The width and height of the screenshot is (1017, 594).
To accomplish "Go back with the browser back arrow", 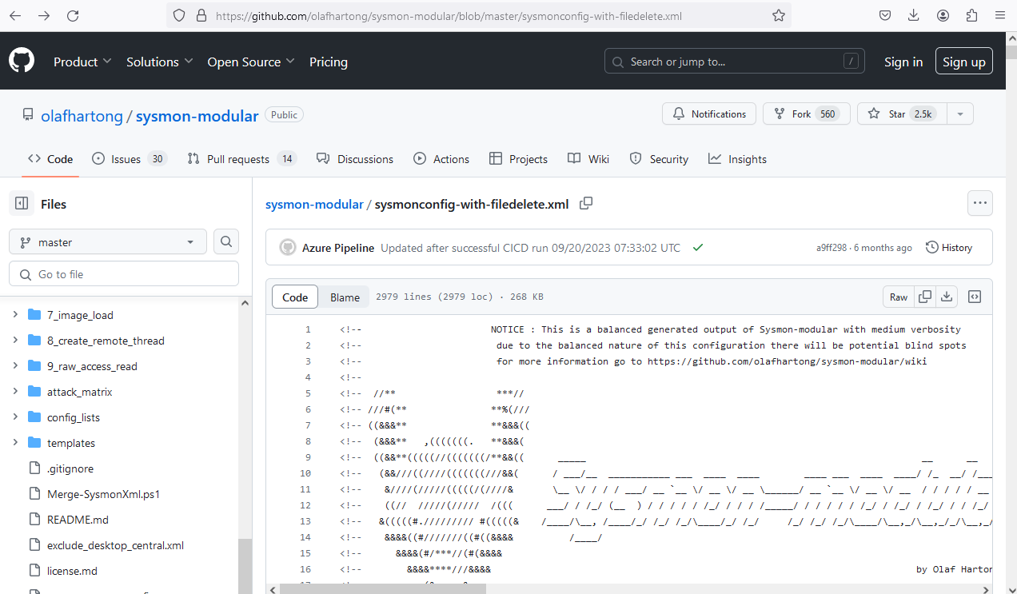I will coord(15,15).
